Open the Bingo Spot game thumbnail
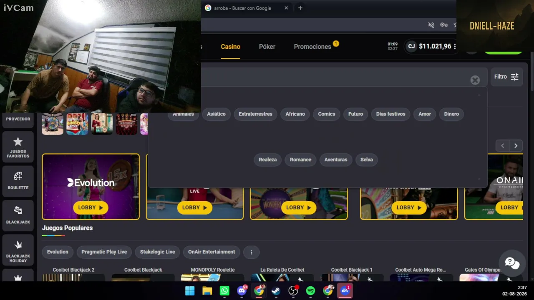 pyautogui.click(x=77, y=124)
